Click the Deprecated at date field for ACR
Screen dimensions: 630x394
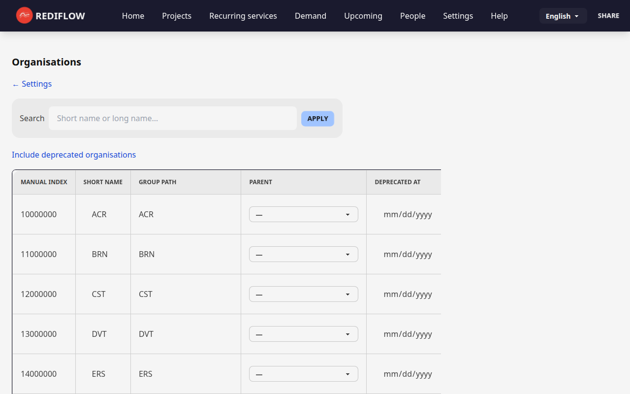[408, 214]
